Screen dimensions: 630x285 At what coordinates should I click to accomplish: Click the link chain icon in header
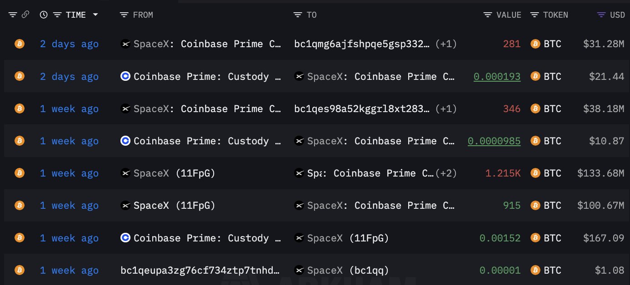click(x=25, y=15)
